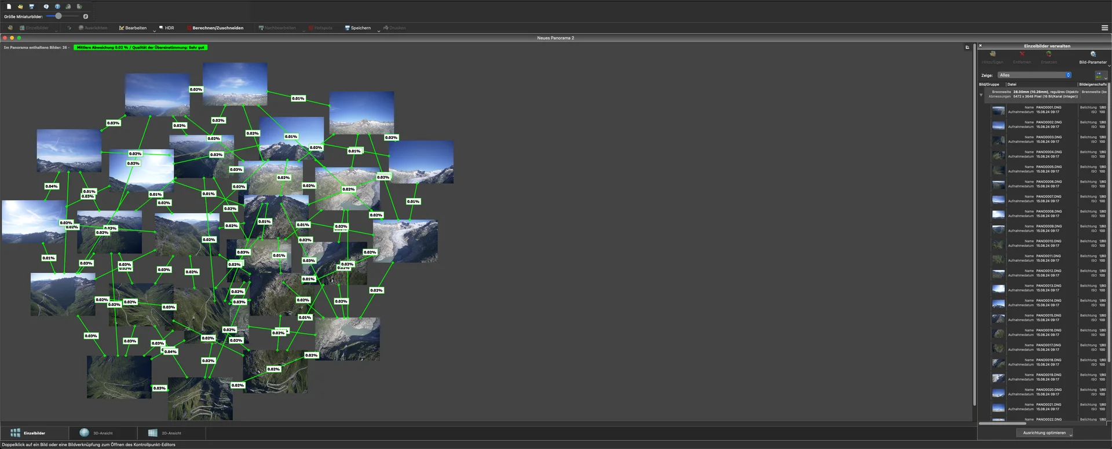Toggle the HDR toolbar option
The width and height of the screenshot is (1112, 449).
click(x=166, y=28)
